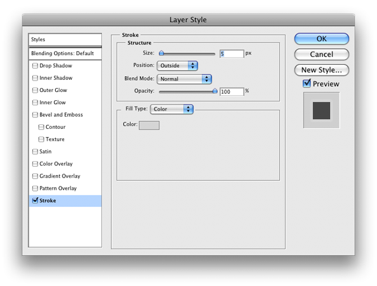The image size is (377, 286).
Task: Click the Size px input field
Action: 232,53
